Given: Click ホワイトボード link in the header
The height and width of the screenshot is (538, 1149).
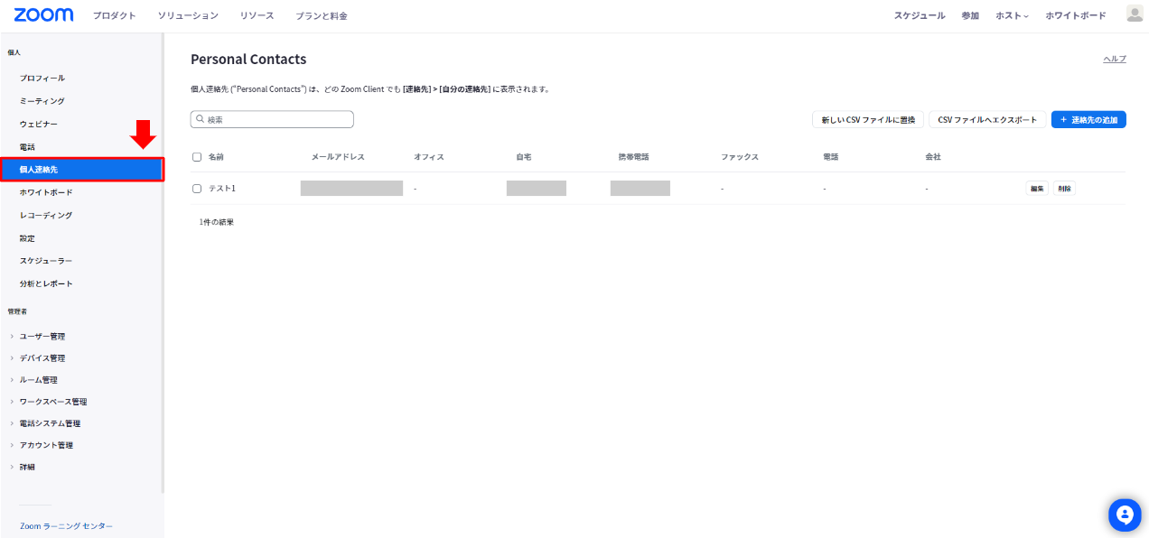Looking at the screenshot, I should [x=1076, y=15].
